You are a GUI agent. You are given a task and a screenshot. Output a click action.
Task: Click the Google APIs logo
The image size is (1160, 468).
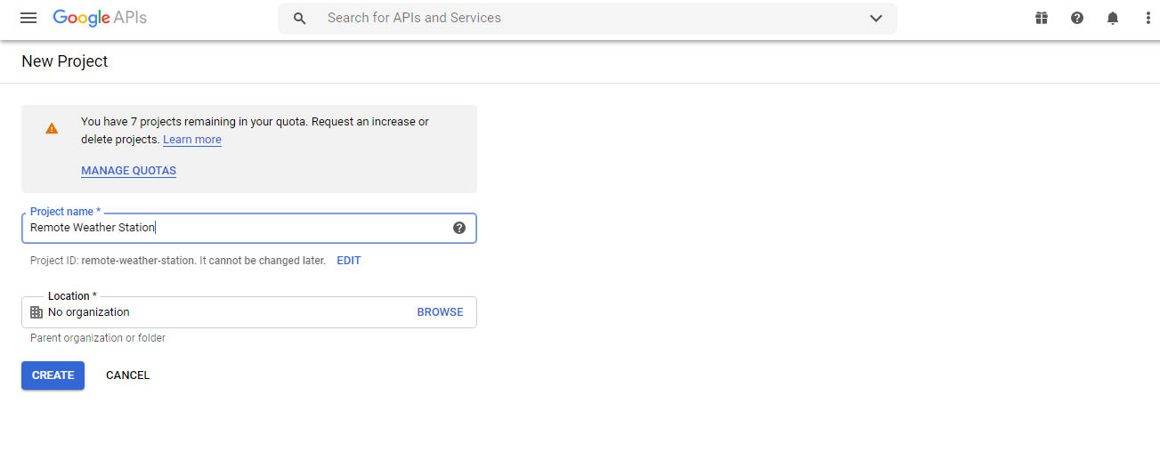click(x=100, y=18)
